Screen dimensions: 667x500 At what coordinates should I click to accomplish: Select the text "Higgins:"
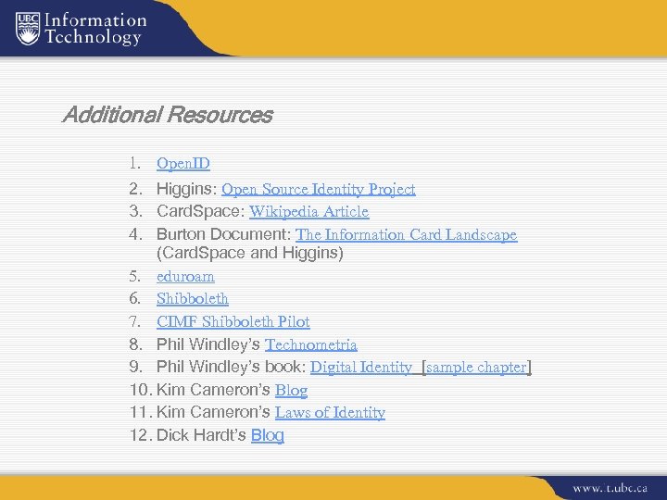tap(187, 189)
